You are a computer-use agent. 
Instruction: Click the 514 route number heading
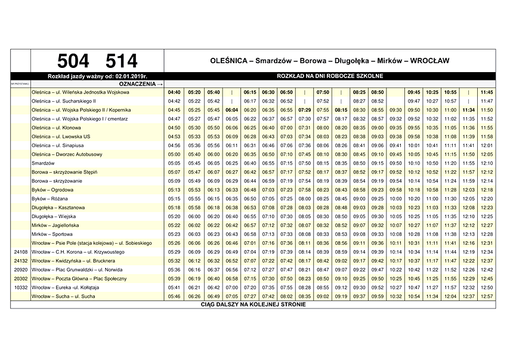coord(121,61)
